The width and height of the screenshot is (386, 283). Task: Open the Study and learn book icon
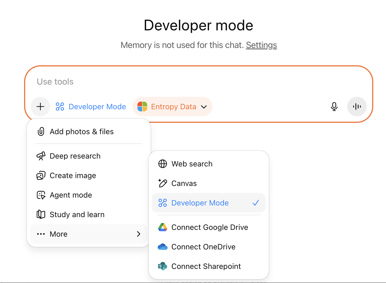point(41,214)
